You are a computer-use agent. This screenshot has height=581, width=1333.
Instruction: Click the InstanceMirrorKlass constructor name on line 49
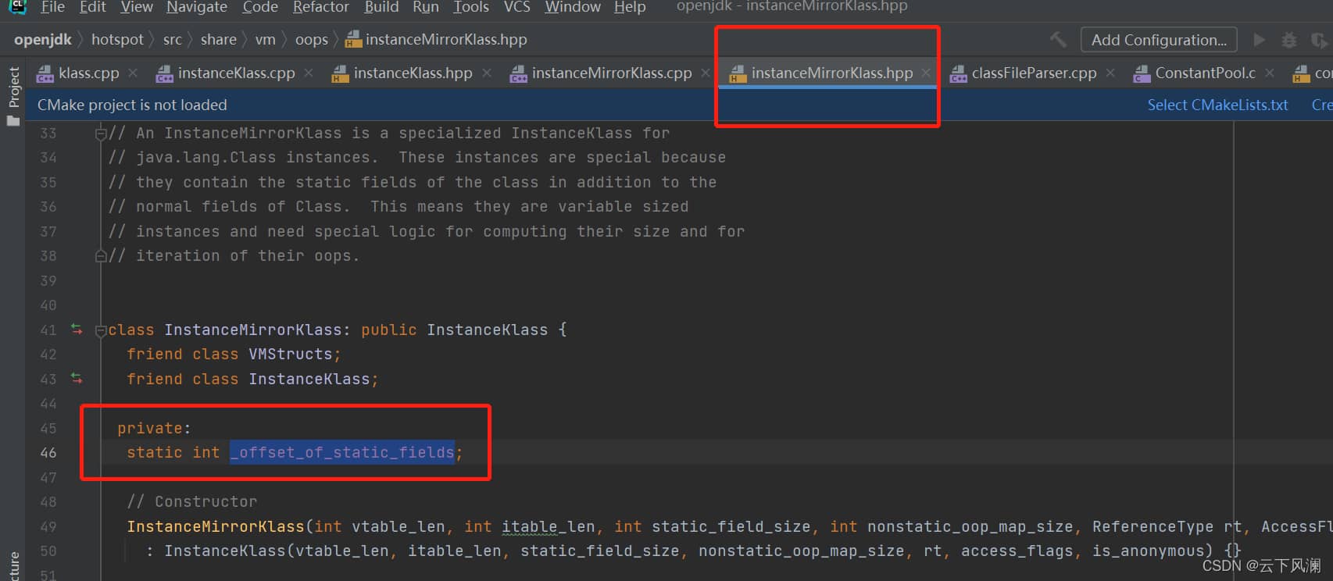point(216,526)
